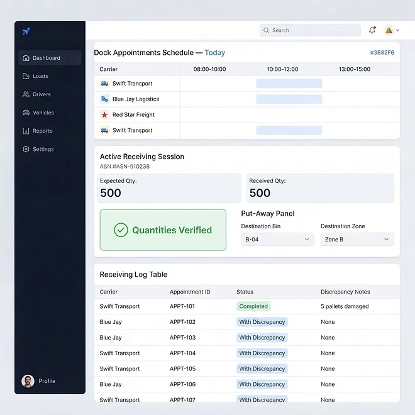Open the Destination Zone dropdown
The height and width of the screenshot is (415, 415).
tap(357, 240)
